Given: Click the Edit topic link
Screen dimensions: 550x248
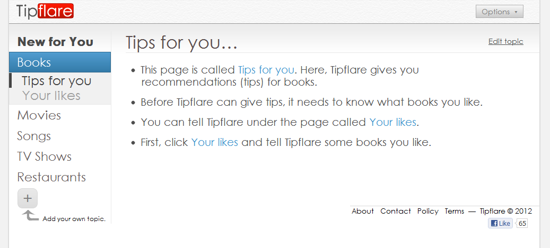Looking at the screenshot, I should (x=506, y=42).
